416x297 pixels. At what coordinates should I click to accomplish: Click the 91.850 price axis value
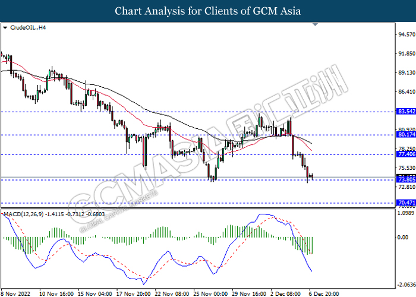point(406,53)
